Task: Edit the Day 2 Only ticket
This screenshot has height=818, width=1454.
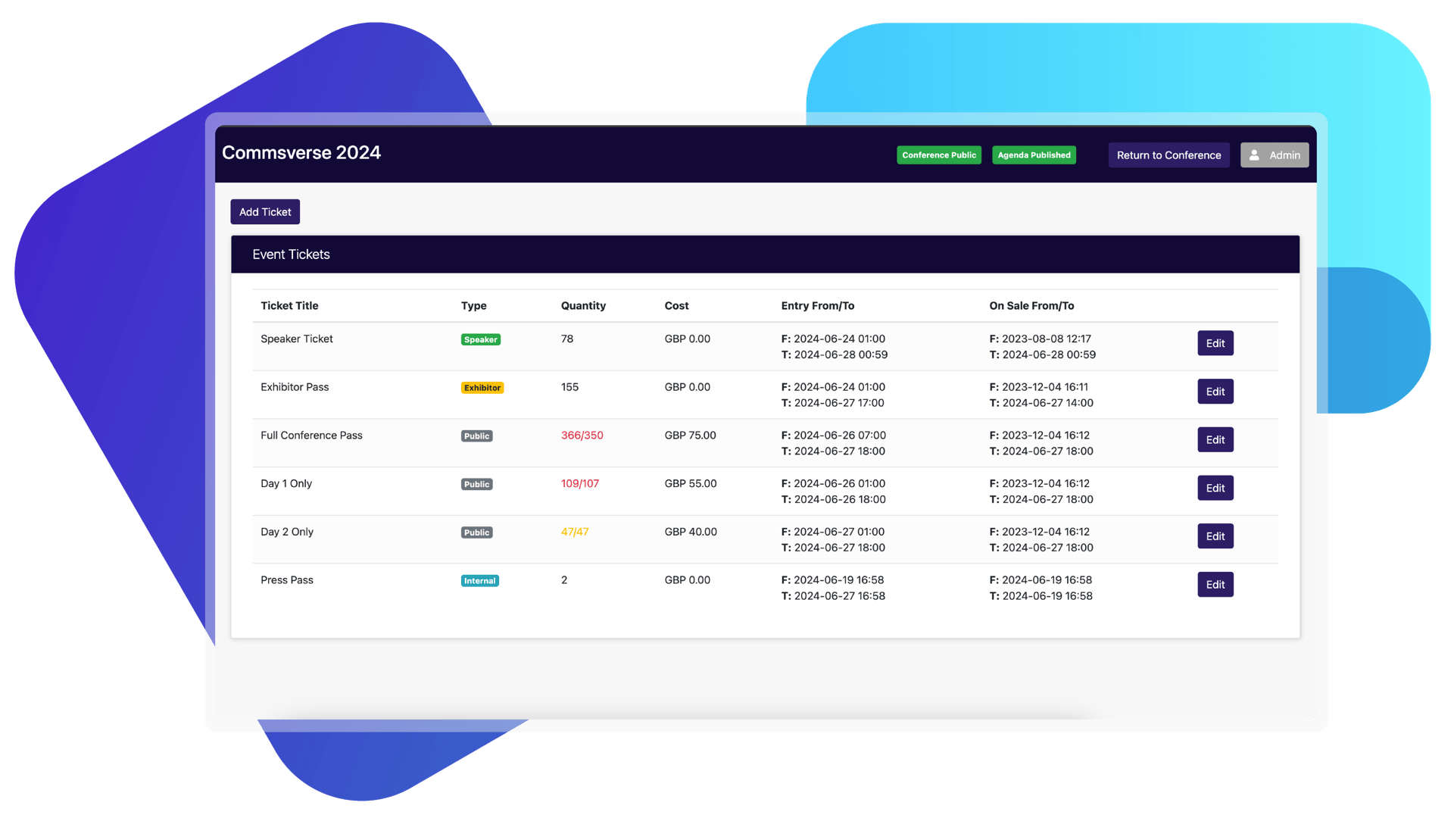Action: click(x=1215, y=536)
